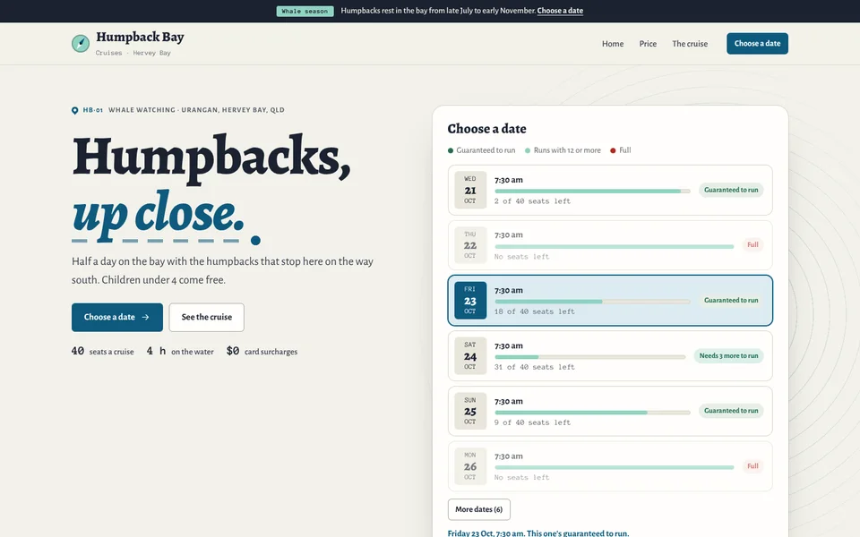Open the Home nav item
The height and width of the screenshot is (537, 860).
[613, 44]
